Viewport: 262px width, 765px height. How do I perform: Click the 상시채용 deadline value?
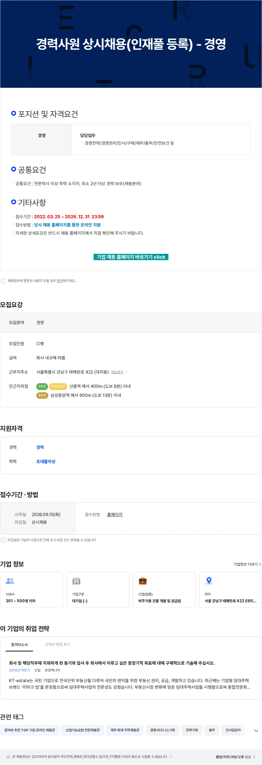(x=39, y=522)
